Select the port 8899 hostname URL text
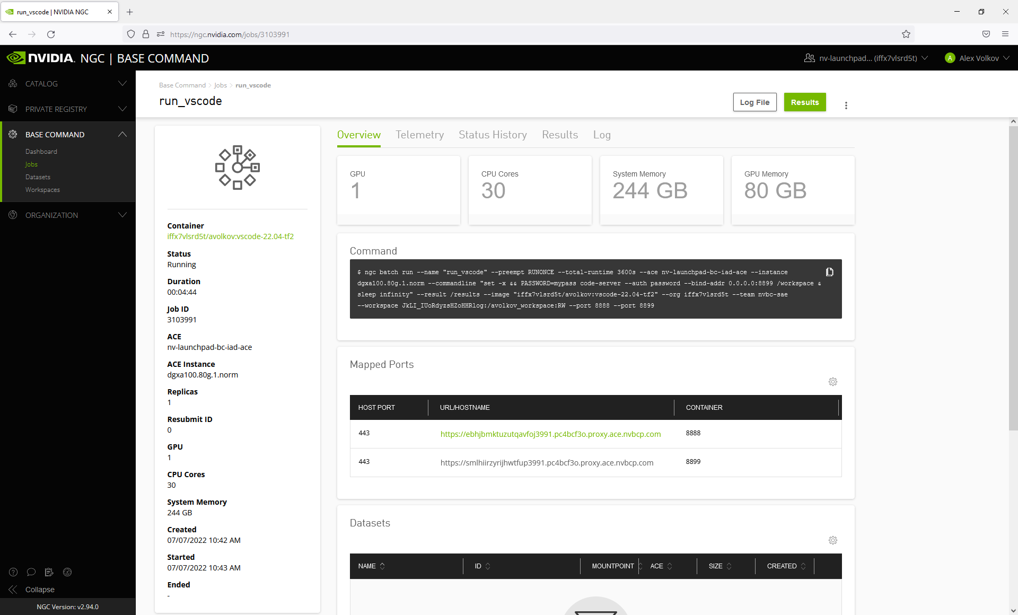The width and height of the screenshot is (1018, 615). click(x=547, y=463)
